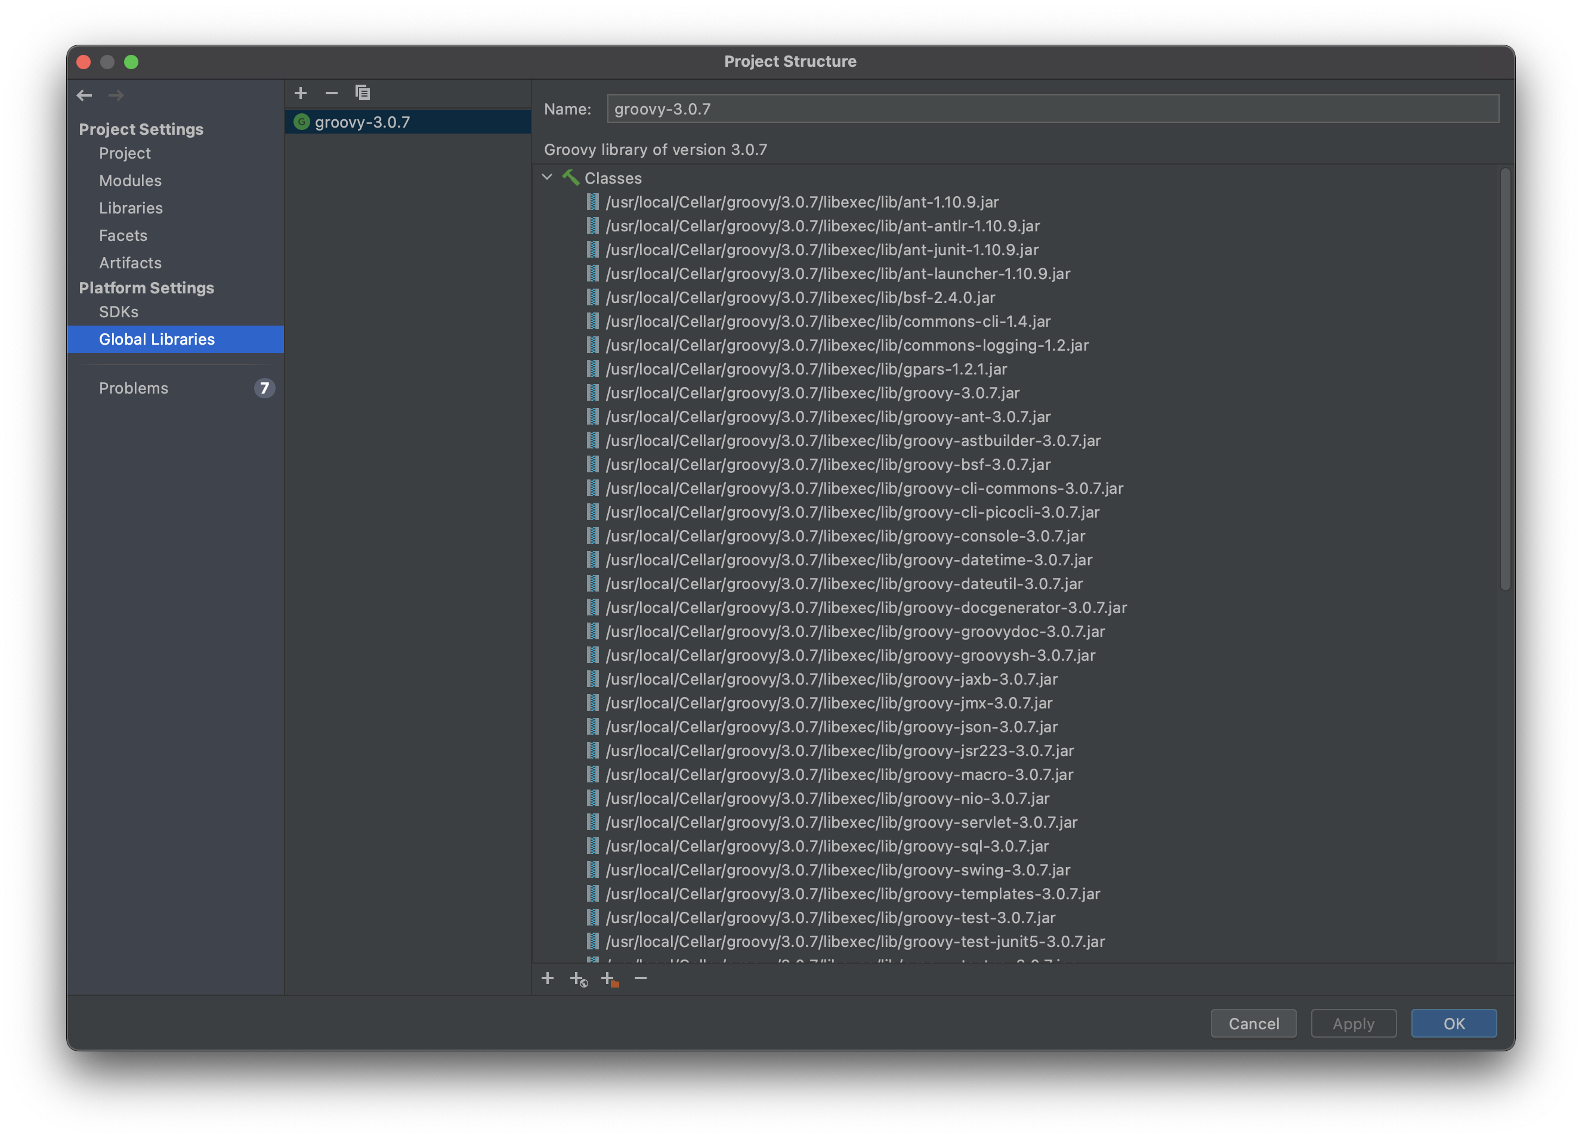Screen dimensions: 1582x1139
Task: Click the groovy-3.0.7 library icon
Action: 301,122
